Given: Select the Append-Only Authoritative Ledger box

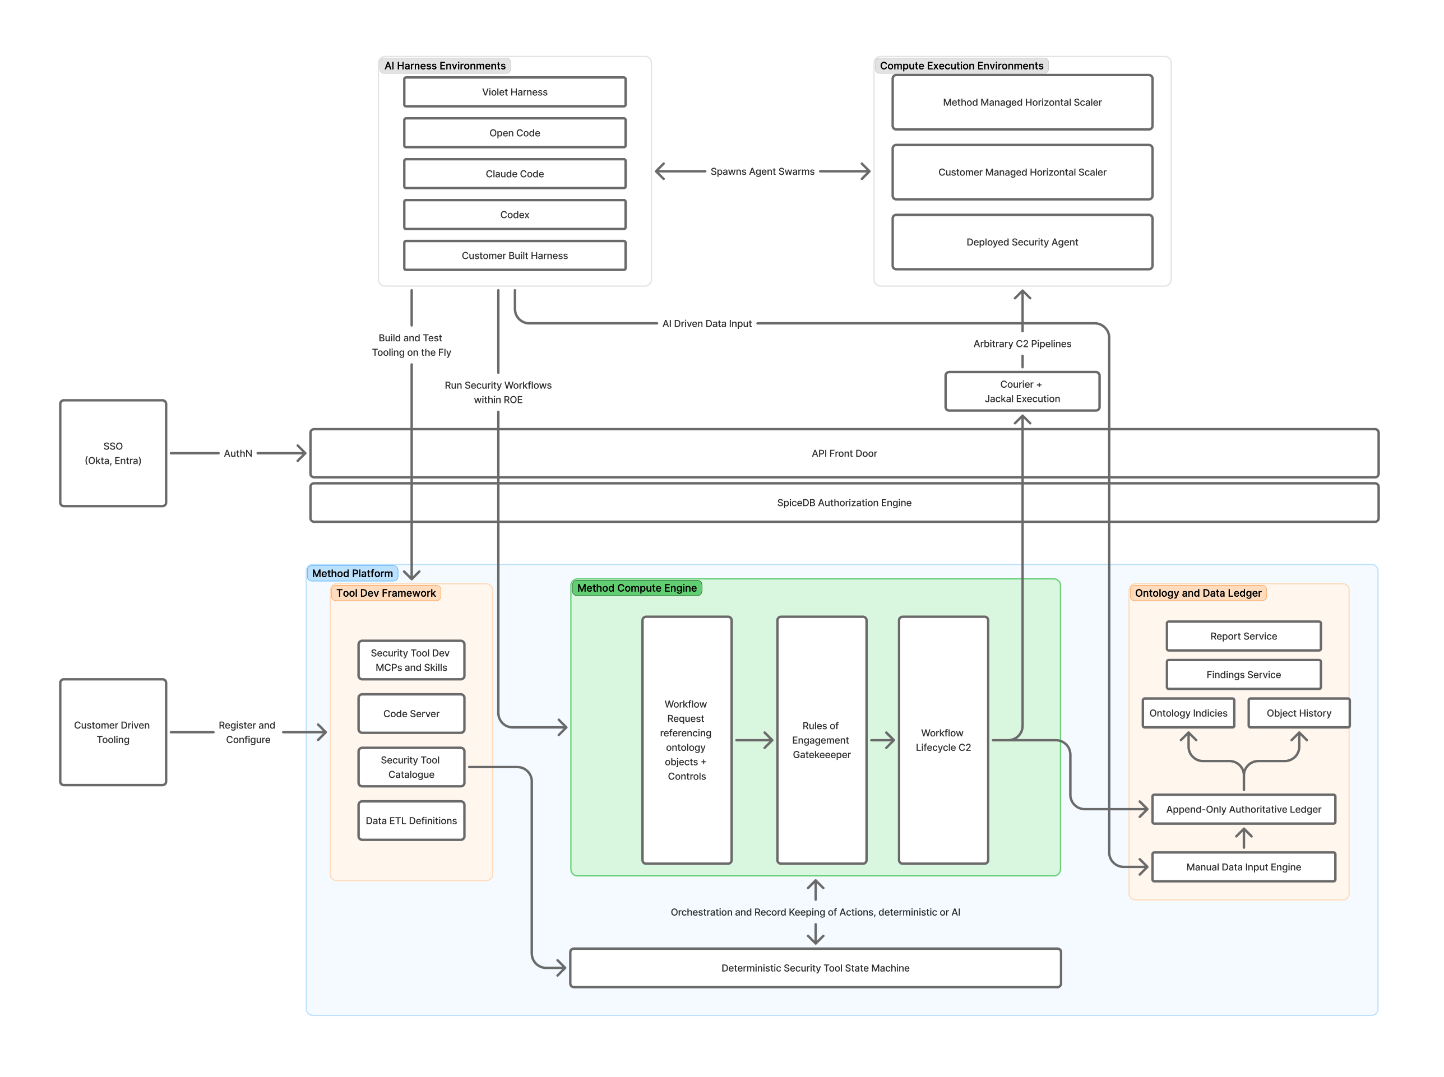Looking at the screenshot, I should coord(1244,809).
